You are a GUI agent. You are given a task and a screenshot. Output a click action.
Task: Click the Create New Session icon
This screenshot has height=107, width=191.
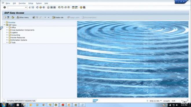[73, 7]
